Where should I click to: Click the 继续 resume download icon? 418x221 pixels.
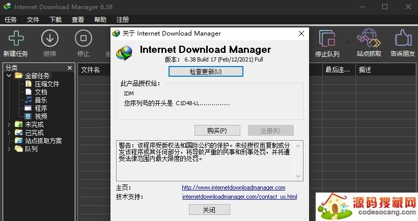[x=50, y=38]
